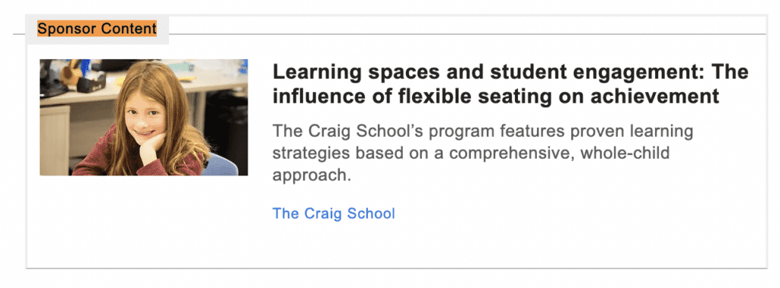Click the blue chair in the photo
This screenshot has height=288, width=780.
pos(219,166)
